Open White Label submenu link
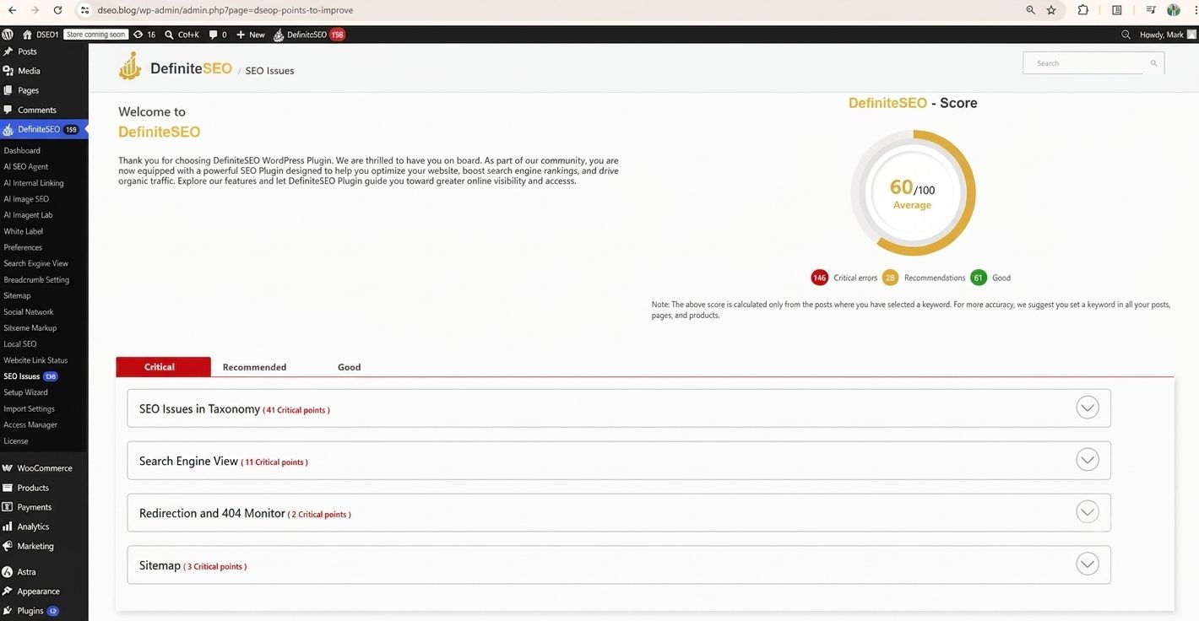The image size is (1199, 621). click(24, 231)
